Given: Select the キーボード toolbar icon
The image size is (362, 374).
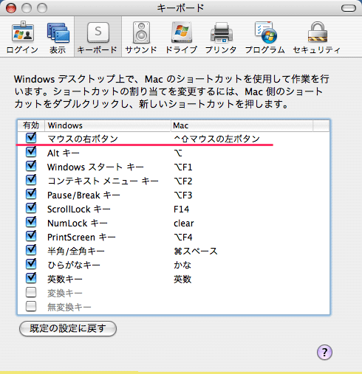Looking at the screenshot, I should pyautogui.click(x=98, y=37).
